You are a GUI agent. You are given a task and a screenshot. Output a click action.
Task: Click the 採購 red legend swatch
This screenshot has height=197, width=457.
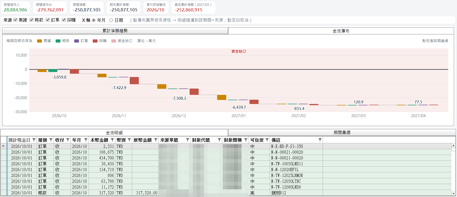[95, 41]
